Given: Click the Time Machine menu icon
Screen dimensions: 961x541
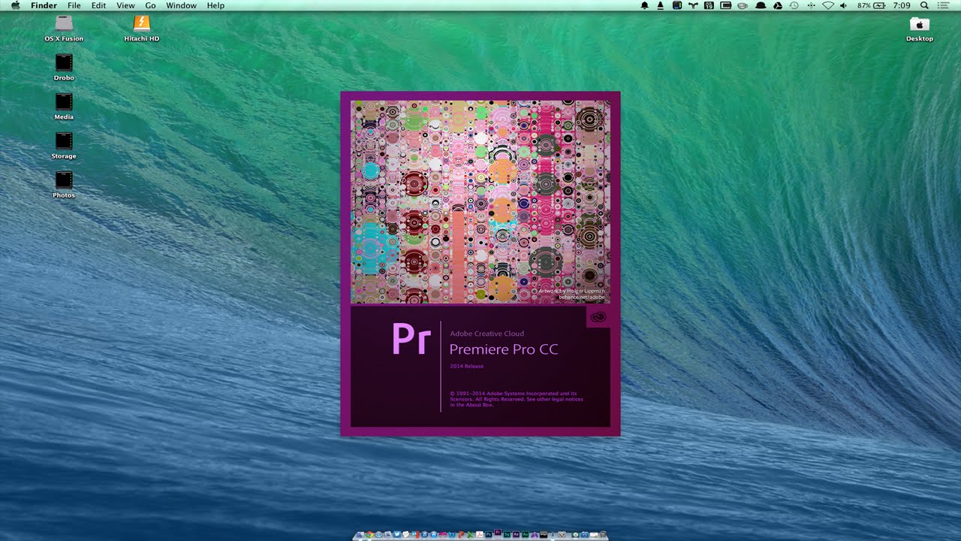Looking at the screenshot, I should click(794, 5).
